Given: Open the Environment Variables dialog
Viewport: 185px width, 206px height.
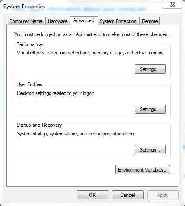Looking at the screenshot, I should pos(143,170).
